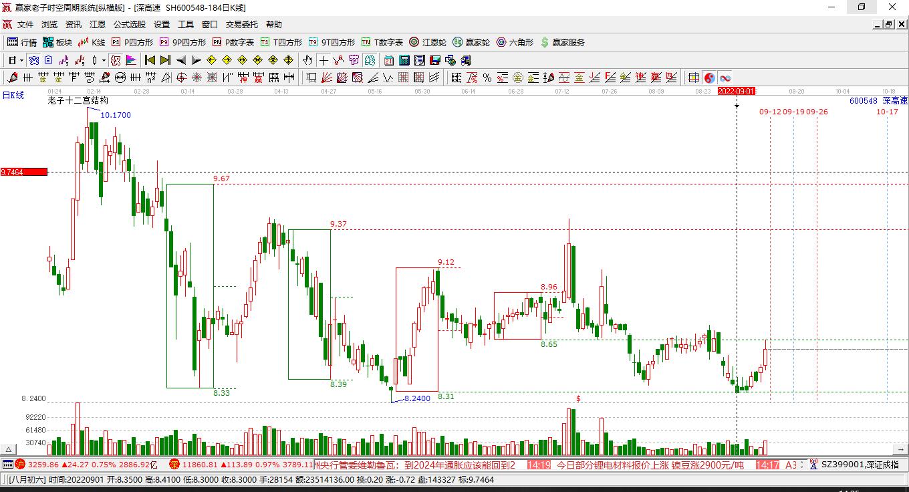
Task: Open the 帮助 menu
Action: (x=274, y=24)
